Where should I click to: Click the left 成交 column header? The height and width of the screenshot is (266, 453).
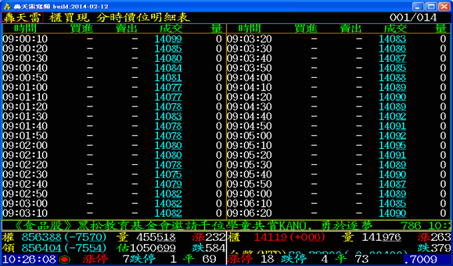[x=171, y=29]
